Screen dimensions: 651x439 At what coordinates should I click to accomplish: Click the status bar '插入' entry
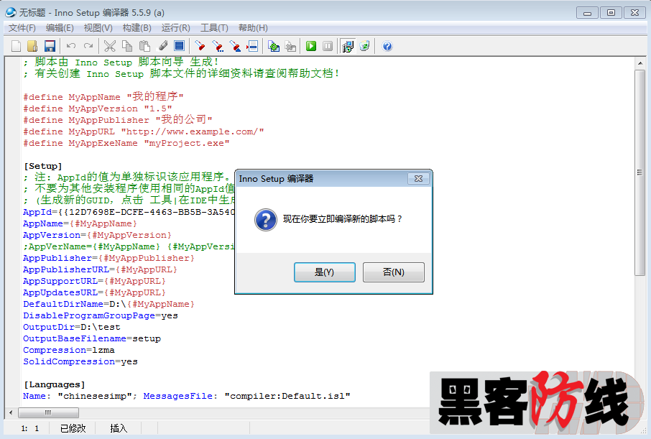(119, 428)
